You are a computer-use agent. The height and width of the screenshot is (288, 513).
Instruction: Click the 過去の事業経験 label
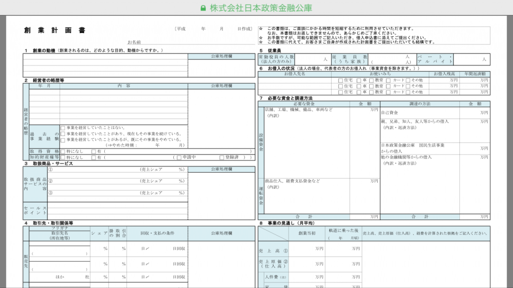(x=44, y=137)
